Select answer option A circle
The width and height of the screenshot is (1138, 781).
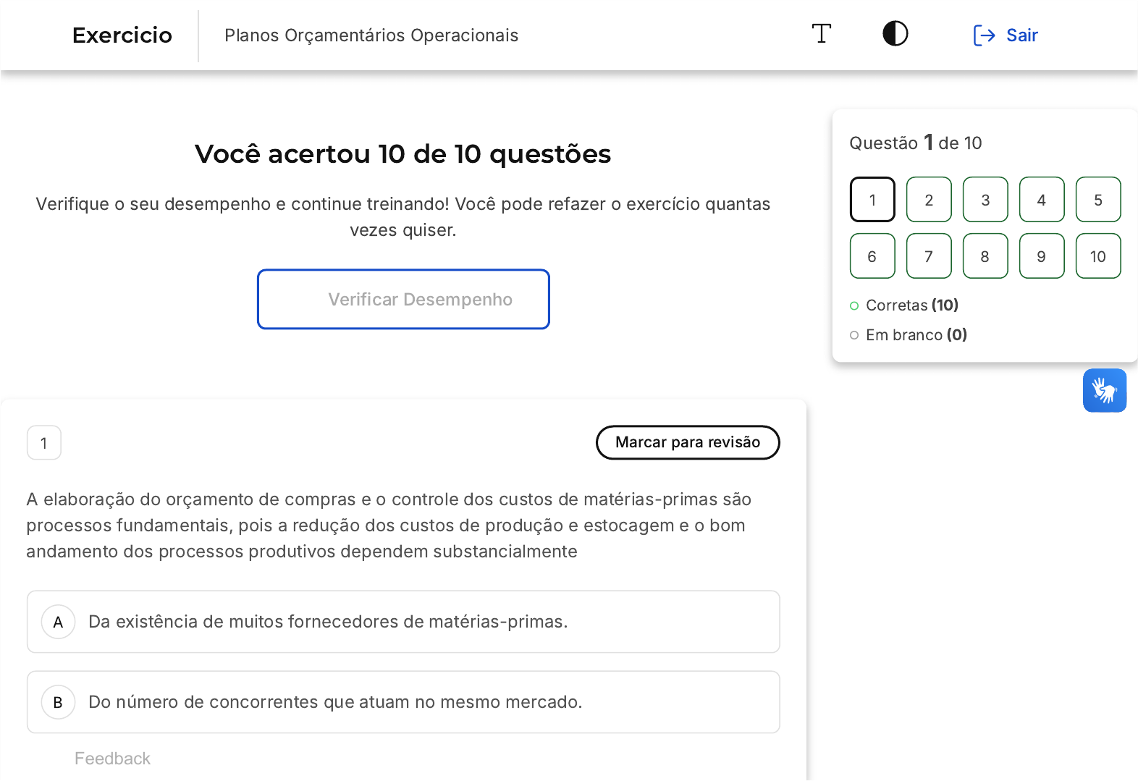point(59,622)
